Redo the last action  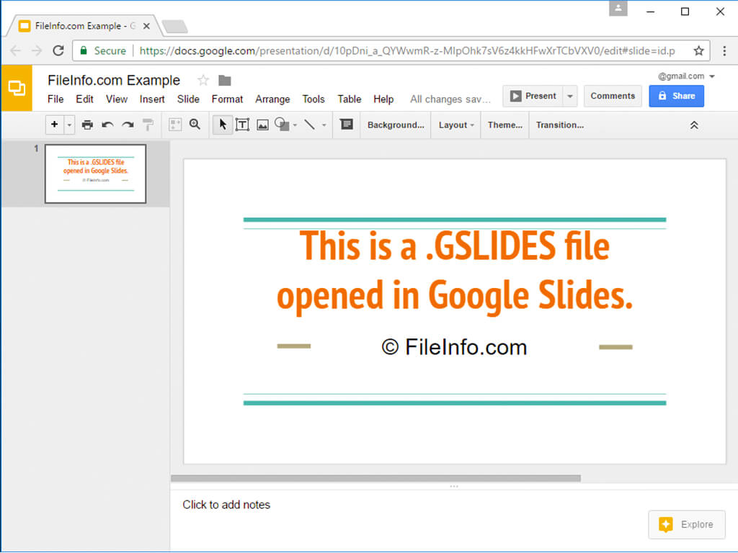(x=128, y=125)
